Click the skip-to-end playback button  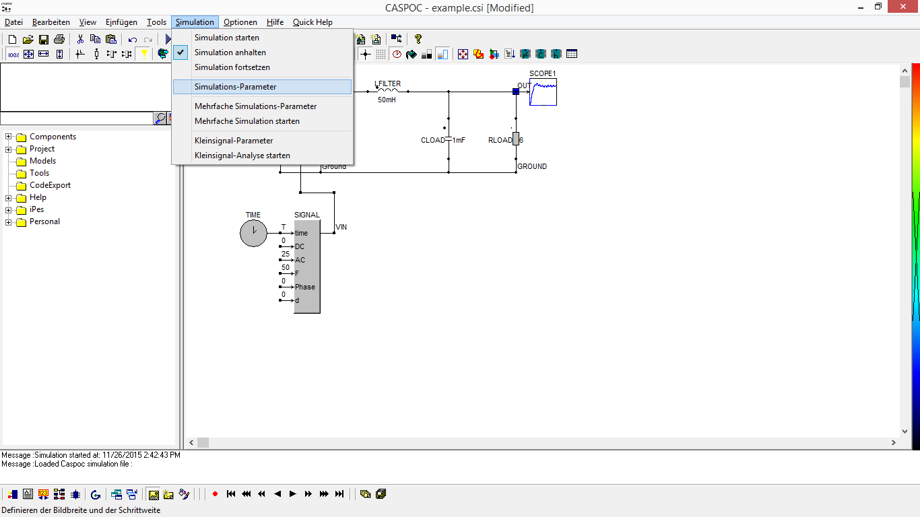339,494
